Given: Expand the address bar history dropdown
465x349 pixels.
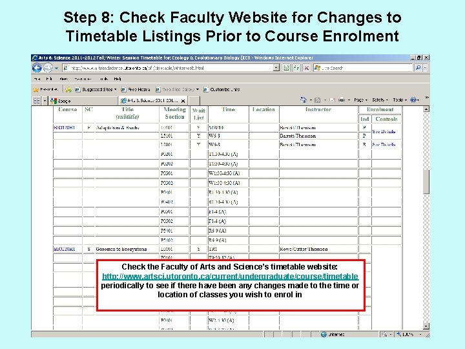Looking at the screenshot, I should click(x=276, y=68).
